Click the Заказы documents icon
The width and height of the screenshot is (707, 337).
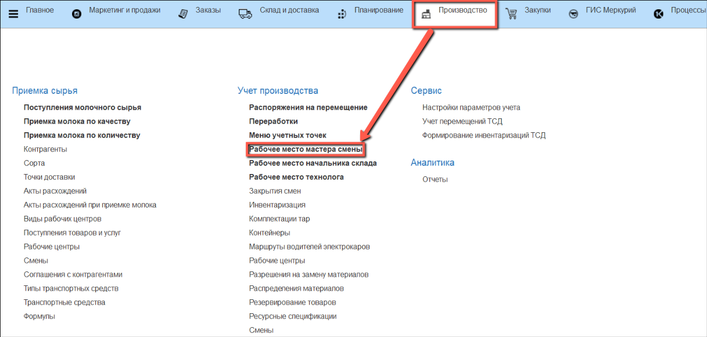point(184,14)
